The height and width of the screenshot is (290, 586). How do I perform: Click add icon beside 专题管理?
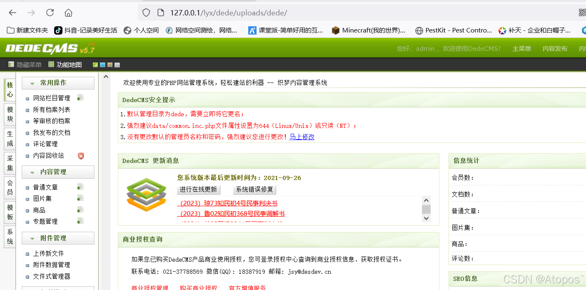click(80, 221)
